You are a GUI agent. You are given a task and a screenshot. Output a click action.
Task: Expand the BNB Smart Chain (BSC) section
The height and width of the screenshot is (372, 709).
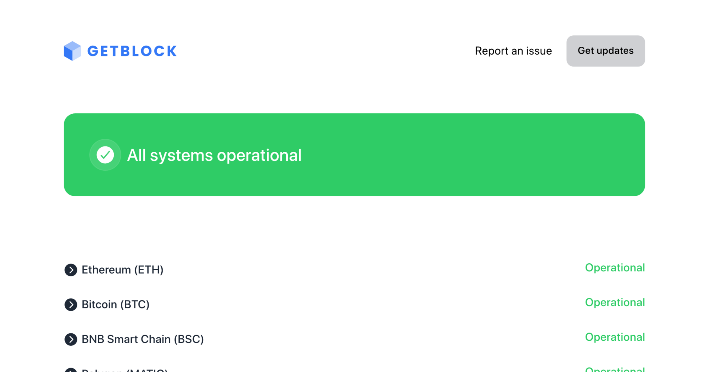[142, 339]
